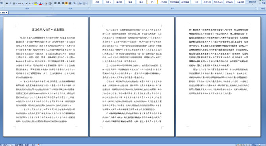
Task: Open the borders dropdown arrow
Action: pos(87,4)
